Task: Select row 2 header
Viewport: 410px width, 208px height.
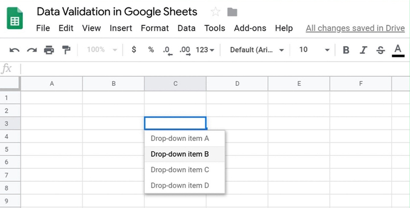Action: (x=10, y=110)
